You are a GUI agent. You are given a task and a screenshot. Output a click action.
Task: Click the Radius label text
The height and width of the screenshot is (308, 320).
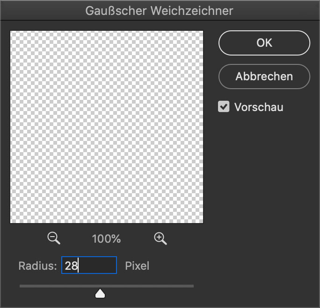[x=37, y=266]
